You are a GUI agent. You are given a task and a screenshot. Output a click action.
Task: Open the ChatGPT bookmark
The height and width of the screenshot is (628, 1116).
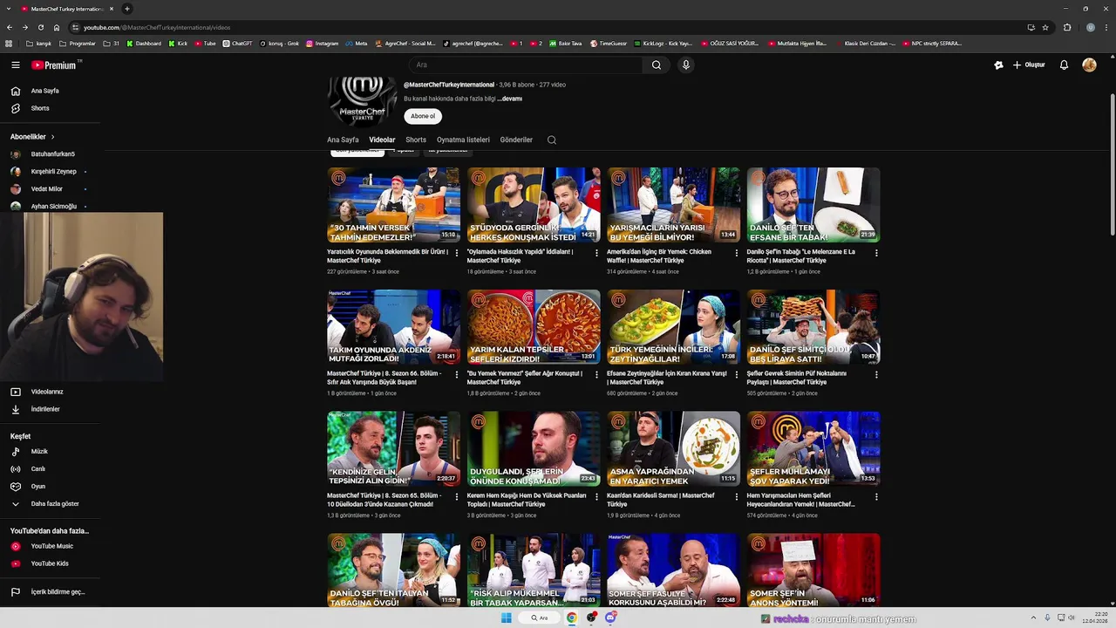tap(238, 43)
